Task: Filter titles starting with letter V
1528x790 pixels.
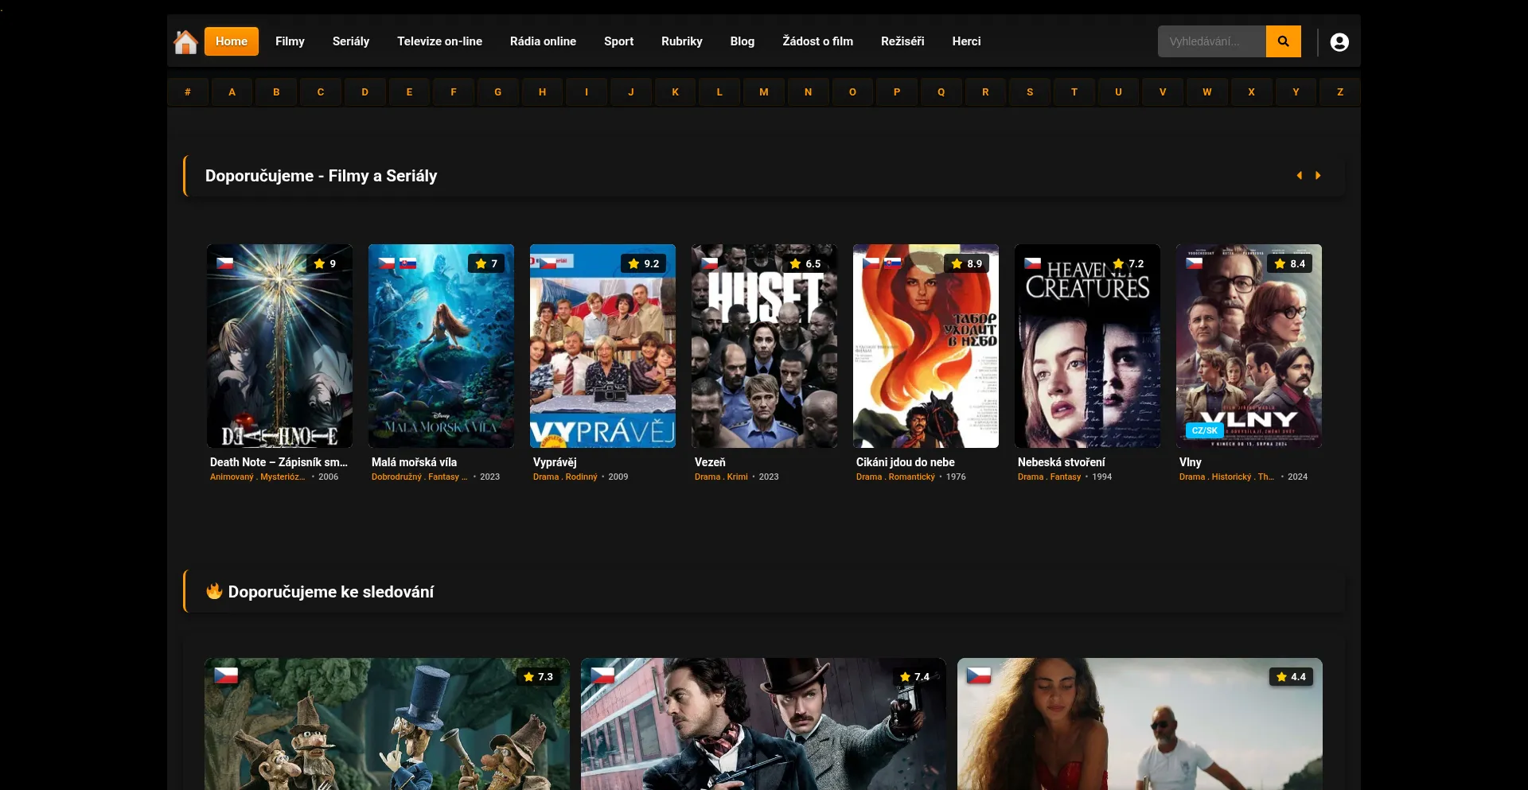Action: (x=1163, y=92)
